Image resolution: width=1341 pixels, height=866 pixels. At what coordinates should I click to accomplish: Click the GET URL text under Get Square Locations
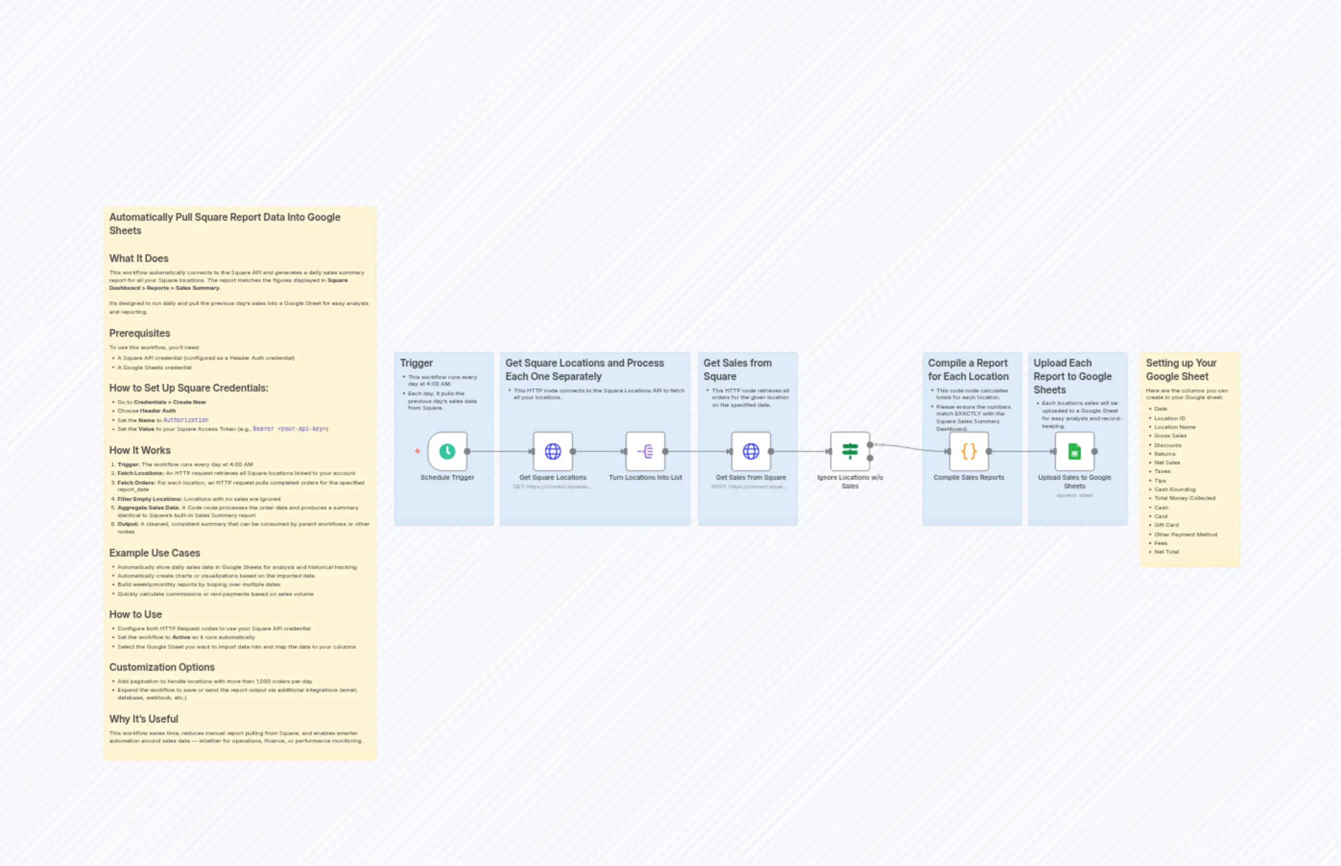point(552,486)
